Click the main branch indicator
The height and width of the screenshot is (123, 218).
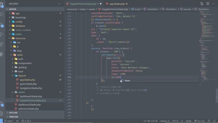[9, 121]
